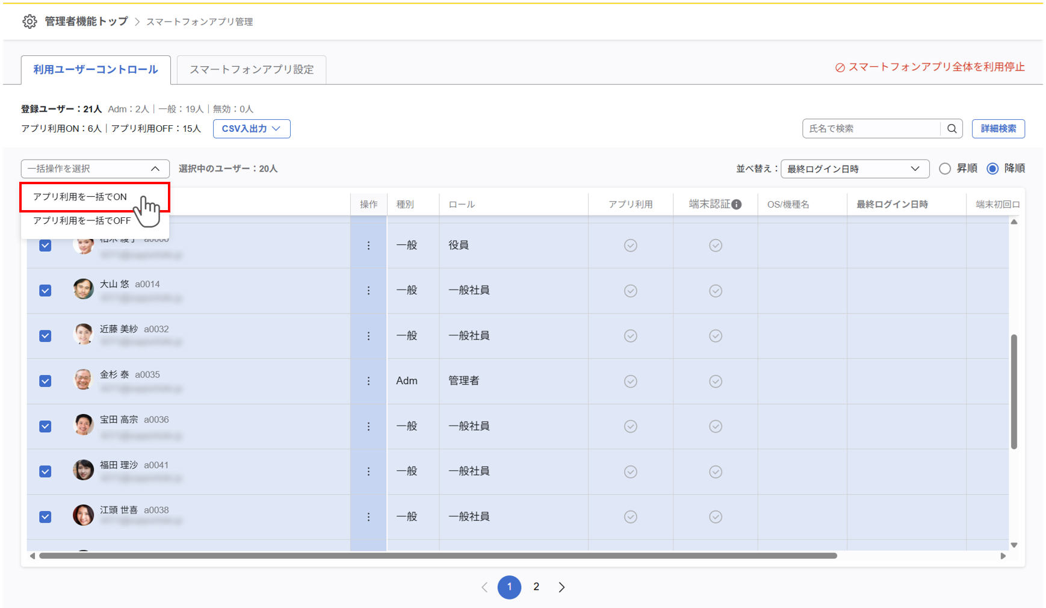Click the horizontal scrollbar under the table

pos(438,556)
